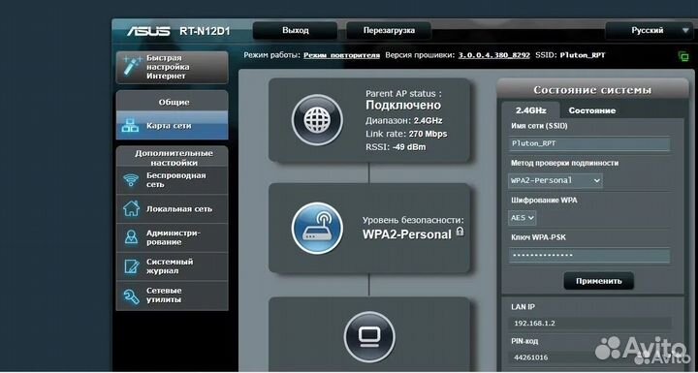
Task: Click the Выход logout button
Action: click(295, 31)
